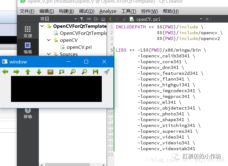Open the 工具(T) menu

click(129, 11)
